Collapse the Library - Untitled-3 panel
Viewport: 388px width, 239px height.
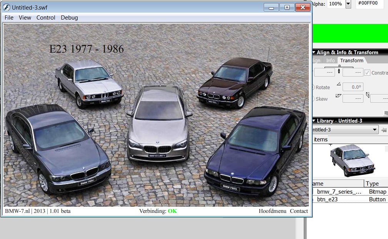(314, 121)
